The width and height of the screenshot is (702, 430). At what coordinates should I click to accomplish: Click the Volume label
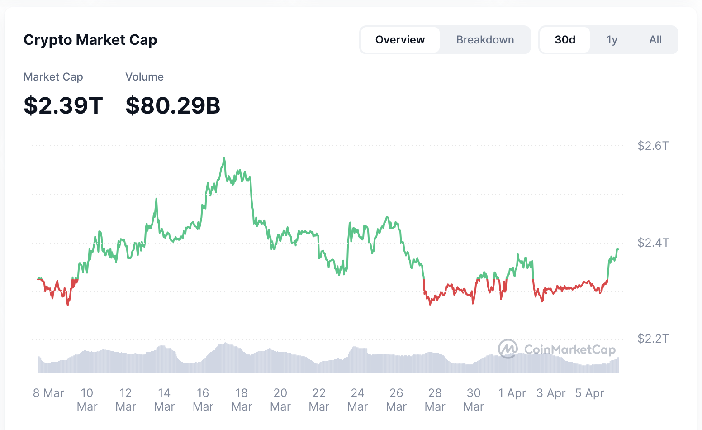(144, 77)
